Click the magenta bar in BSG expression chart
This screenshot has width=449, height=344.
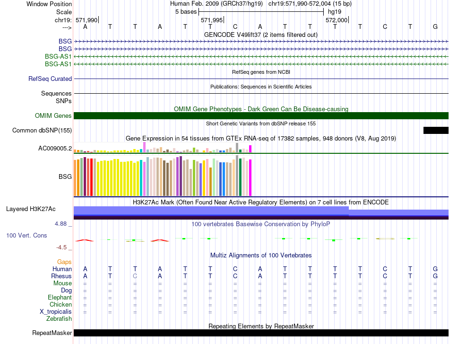click(250, 177)
